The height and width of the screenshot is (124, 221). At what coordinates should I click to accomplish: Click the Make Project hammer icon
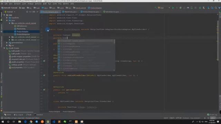(155, 8)
